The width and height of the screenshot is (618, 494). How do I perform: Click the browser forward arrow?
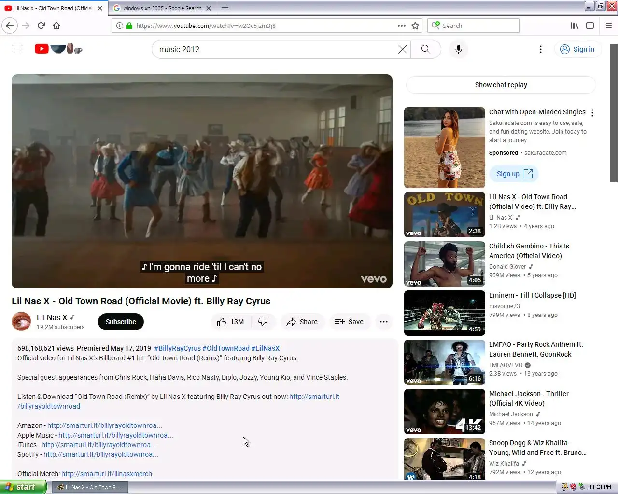tap(26, 26)
